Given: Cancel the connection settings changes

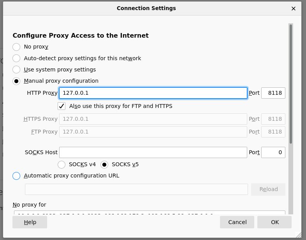Looking at the screenshot, I should [x=237, y=222].
